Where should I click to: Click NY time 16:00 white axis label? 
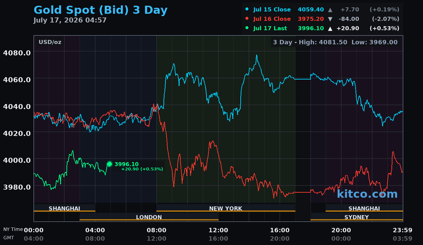click(280, 230)
